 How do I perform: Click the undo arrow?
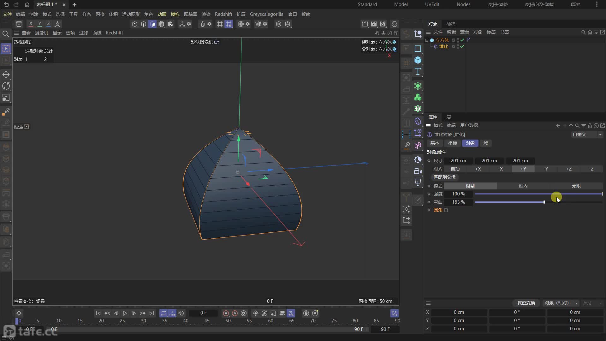[7, 4]
